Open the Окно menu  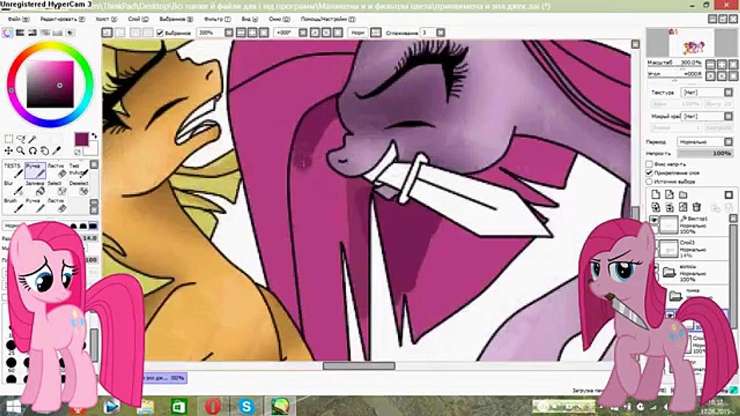279,19
